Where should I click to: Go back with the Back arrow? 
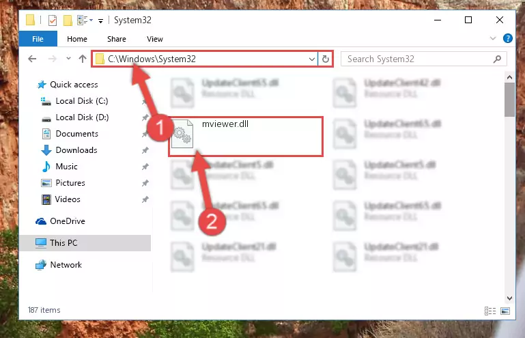pos(32,59)
